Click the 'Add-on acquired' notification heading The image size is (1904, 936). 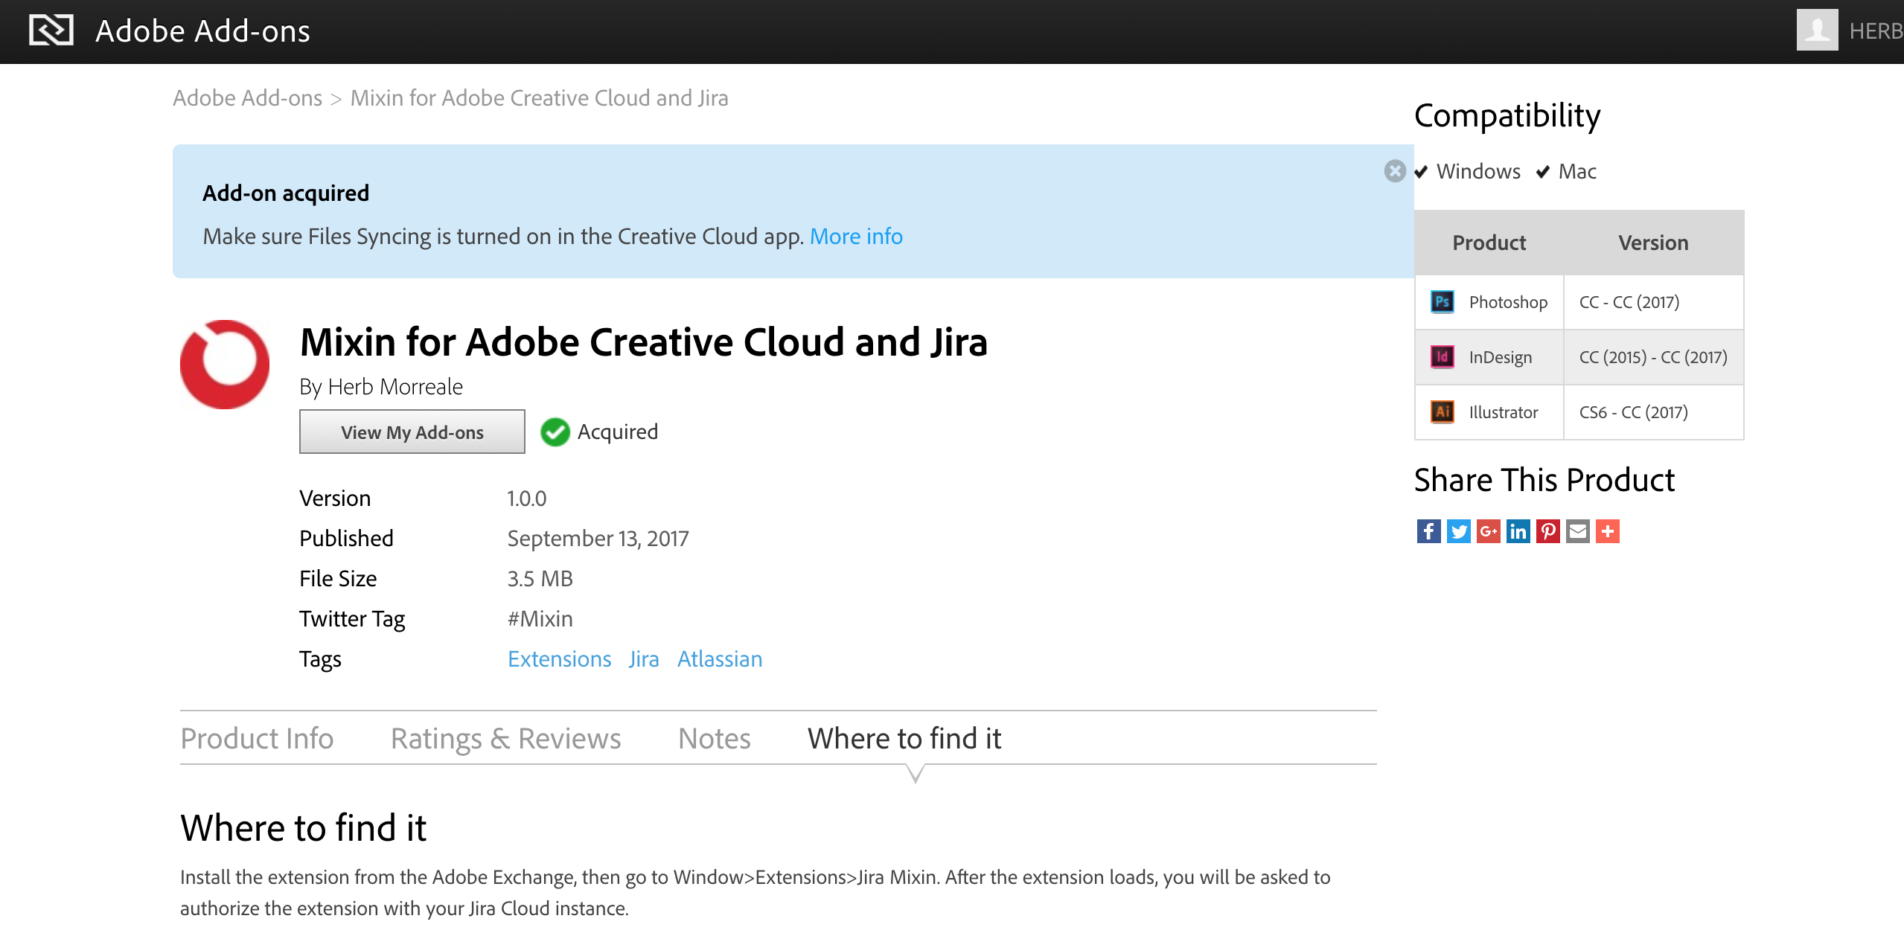pyautogui.click(x=286, y=193)
